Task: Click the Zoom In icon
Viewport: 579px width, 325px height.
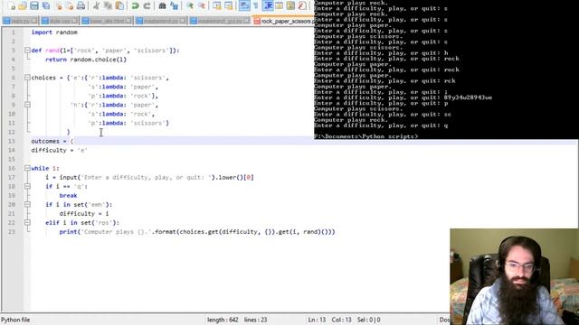Action: (190, 5)
